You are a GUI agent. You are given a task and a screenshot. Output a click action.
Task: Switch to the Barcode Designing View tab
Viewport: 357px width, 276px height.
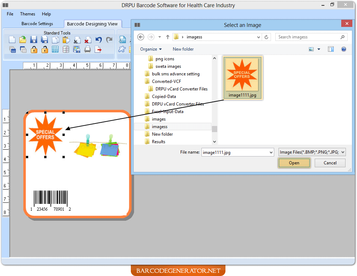pyautogui.click(x=92, y=24)
